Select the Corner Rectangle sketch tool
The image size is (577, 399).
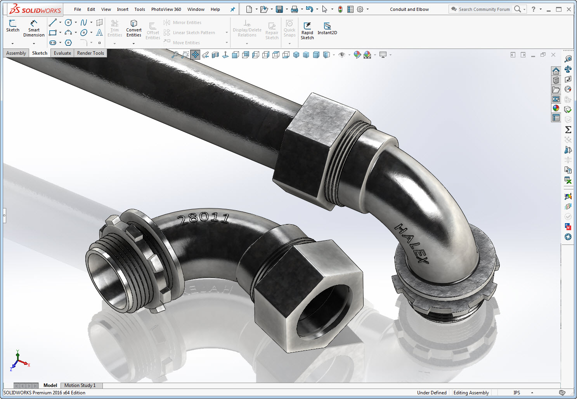(x=53, y=33)
